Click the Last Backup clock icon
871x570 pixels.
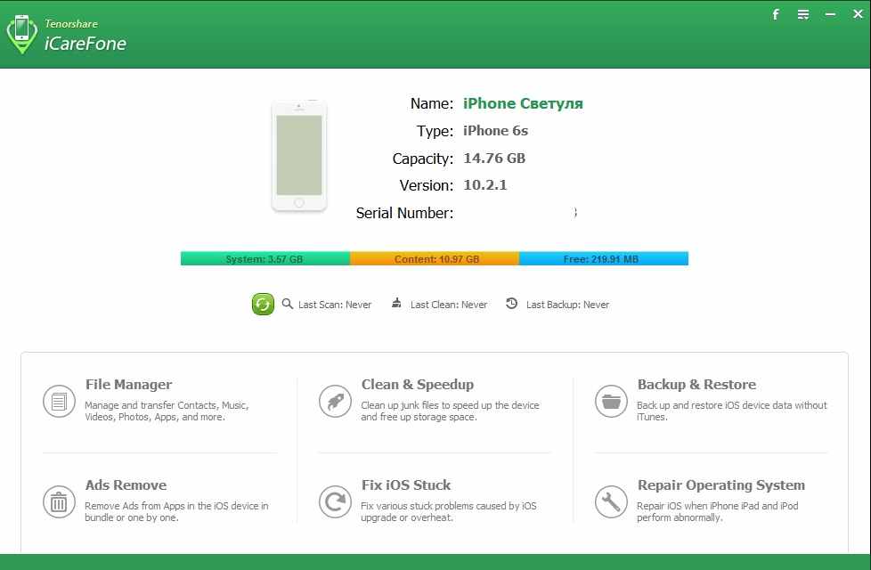click(x=511, y=304)
